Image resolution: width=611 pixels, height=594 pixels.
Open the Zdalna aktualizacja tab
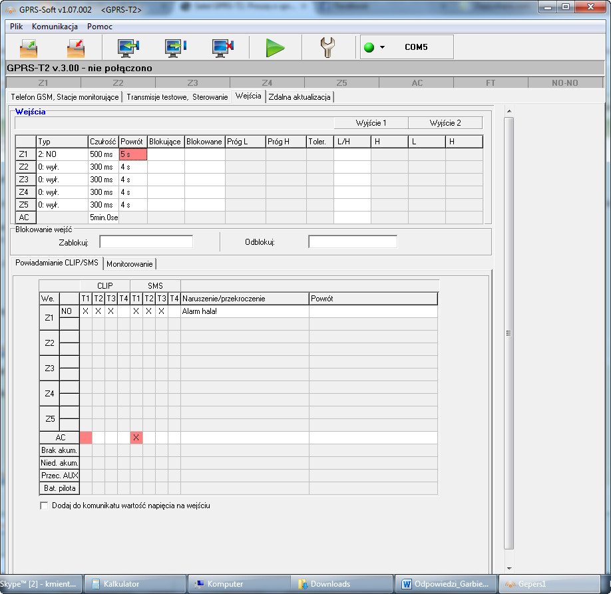tap(300, 97)
